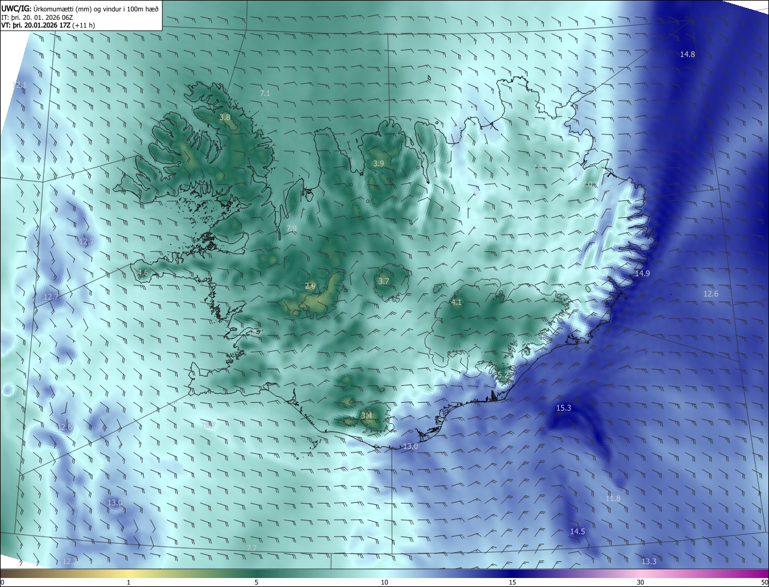Image resolution: width=769 pixels, height=587 pixels.
Task: Click the 11.8 value label in the southeast sea
Action: (613, 499)
